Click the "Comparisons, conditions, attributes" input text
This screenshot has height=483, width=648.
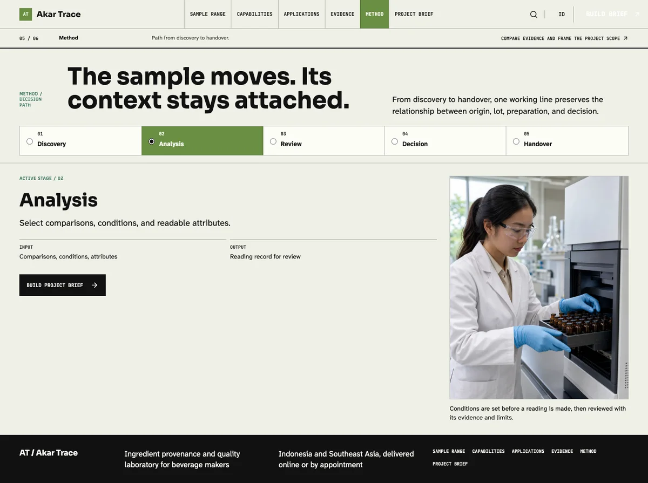[x=69, y=256]
